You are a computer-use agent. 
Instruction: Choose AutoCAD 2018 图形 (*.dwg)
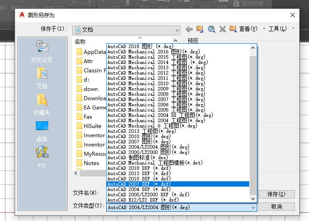(x=178, y=47)
